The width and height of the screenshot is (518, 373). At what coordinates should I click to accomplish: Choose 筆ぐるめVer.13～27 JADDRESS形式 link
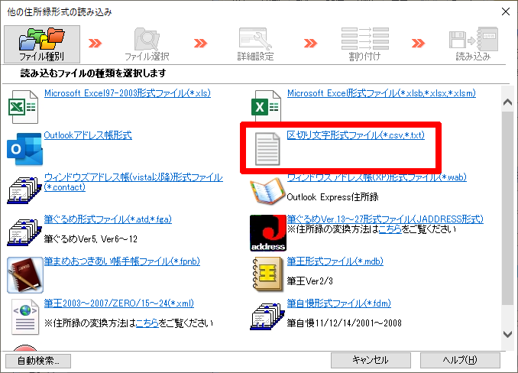[x=385, y=219]
